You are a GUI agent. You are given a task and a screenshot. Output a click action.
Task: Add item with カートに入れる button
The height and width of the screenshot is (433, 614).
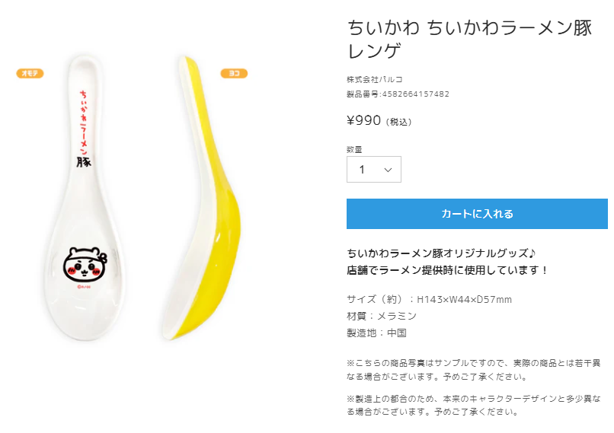click(477, 214)
